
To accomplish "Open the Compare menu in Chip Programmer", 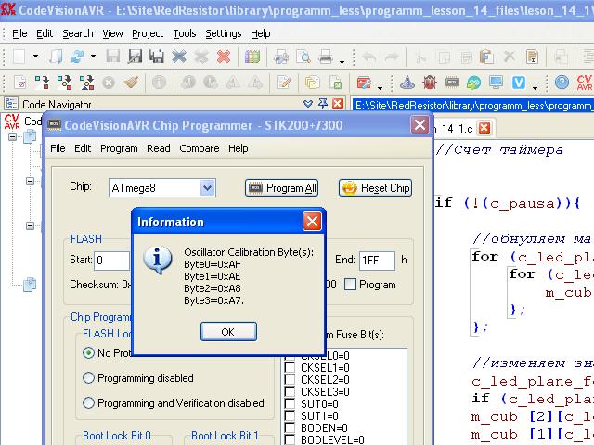I will click(x=199, y=148).
